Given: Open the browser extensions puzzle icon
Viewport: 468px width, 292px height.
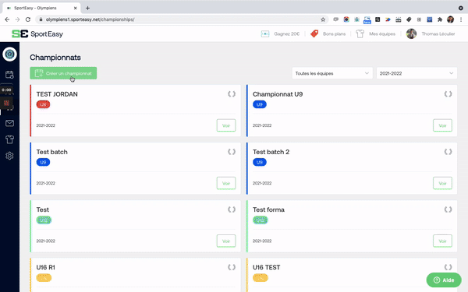Looking at the screenshot, I should (x=440, y=19).
